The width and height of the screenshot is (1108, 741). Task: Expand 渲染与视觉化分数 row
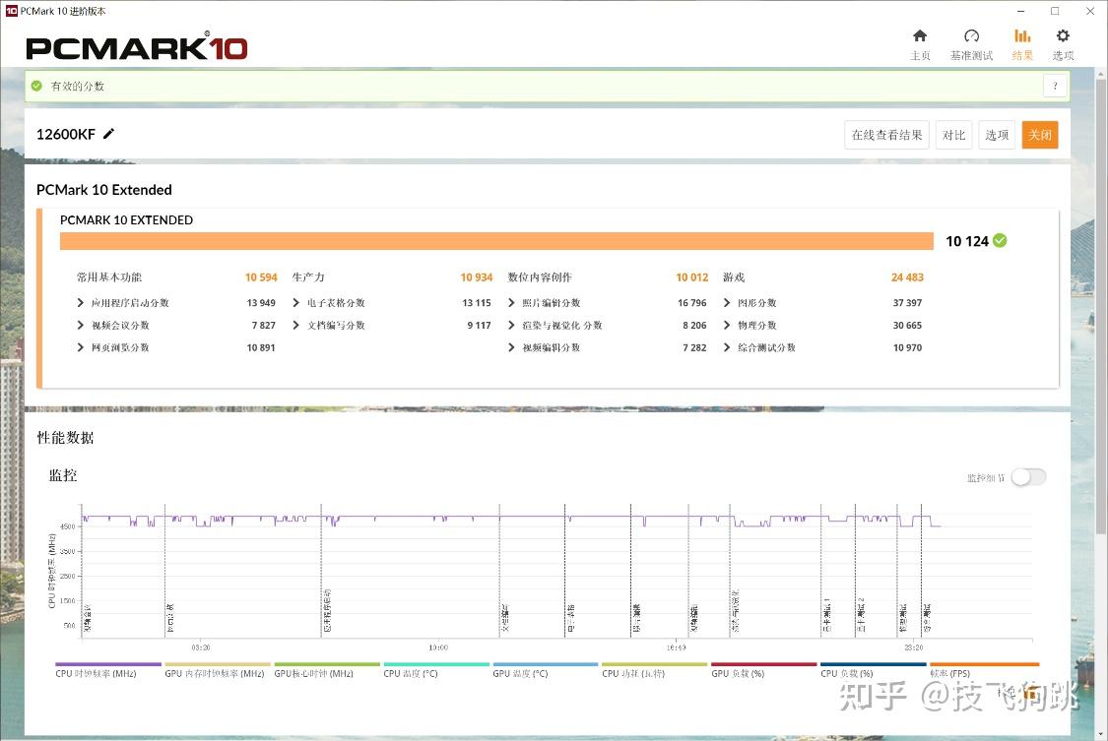[x=511, y=326]
